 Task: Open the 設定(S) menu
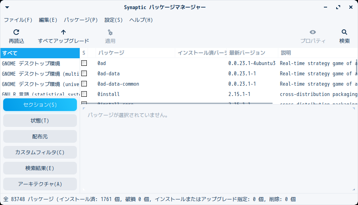click(113, 20)
